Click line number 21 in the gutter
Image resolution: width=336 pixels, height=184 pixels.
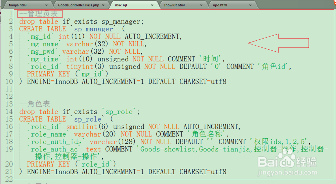(x=9, y=172)
